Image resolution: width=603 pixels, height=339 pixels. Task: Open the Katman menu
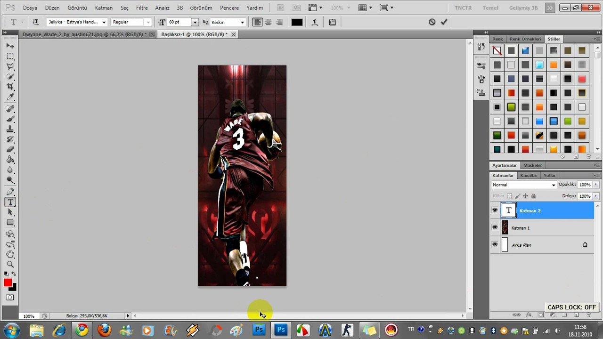click(104, 8)
